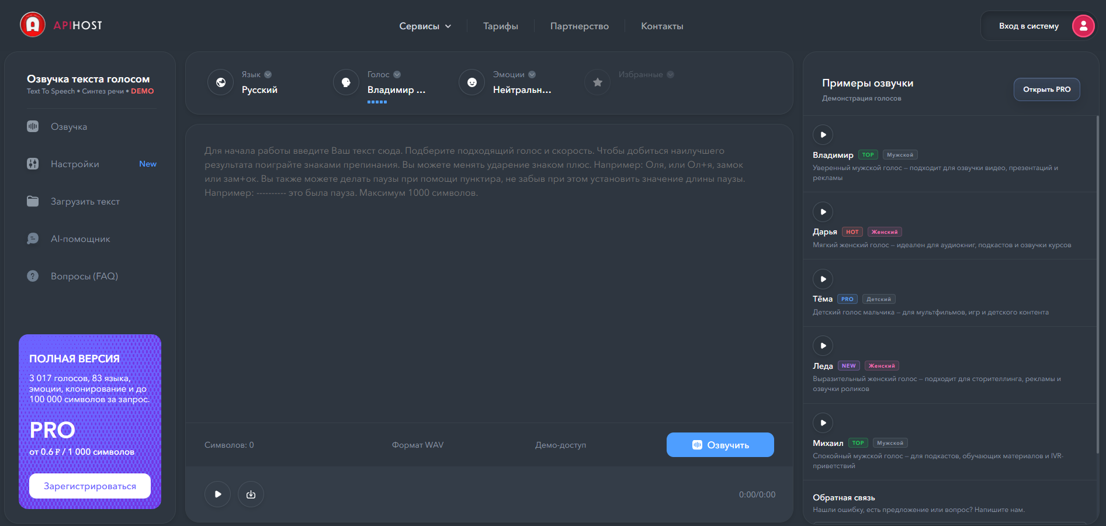Click the Озвучить button
Viewport: 1106px width, 526px height.
(x=720, y=445)
